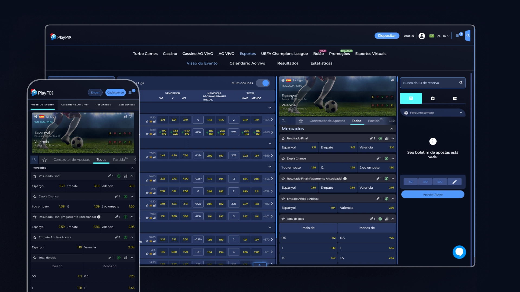Select the bet slip tab icon
This screenshot has width=520, height=292.
click(x=411, y=98)
